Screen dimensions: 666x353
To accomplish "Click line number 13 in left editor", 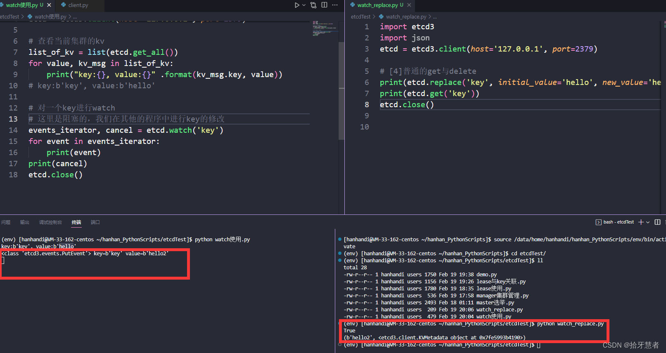I will click(x=13, y=119).
